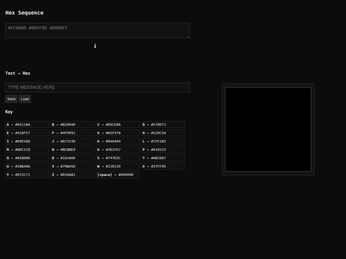Image resolution: width=346 pixels, height=259 pixels.
Task: Click the black color preview canvas
Action: pyautogui.click(x=268, y=129)
